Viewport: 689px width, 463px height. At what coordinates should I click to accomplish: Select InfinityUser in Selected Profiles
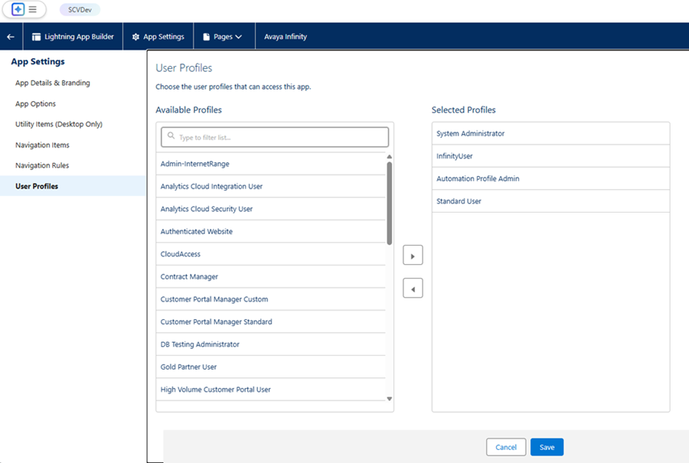[x=550, y=156]
